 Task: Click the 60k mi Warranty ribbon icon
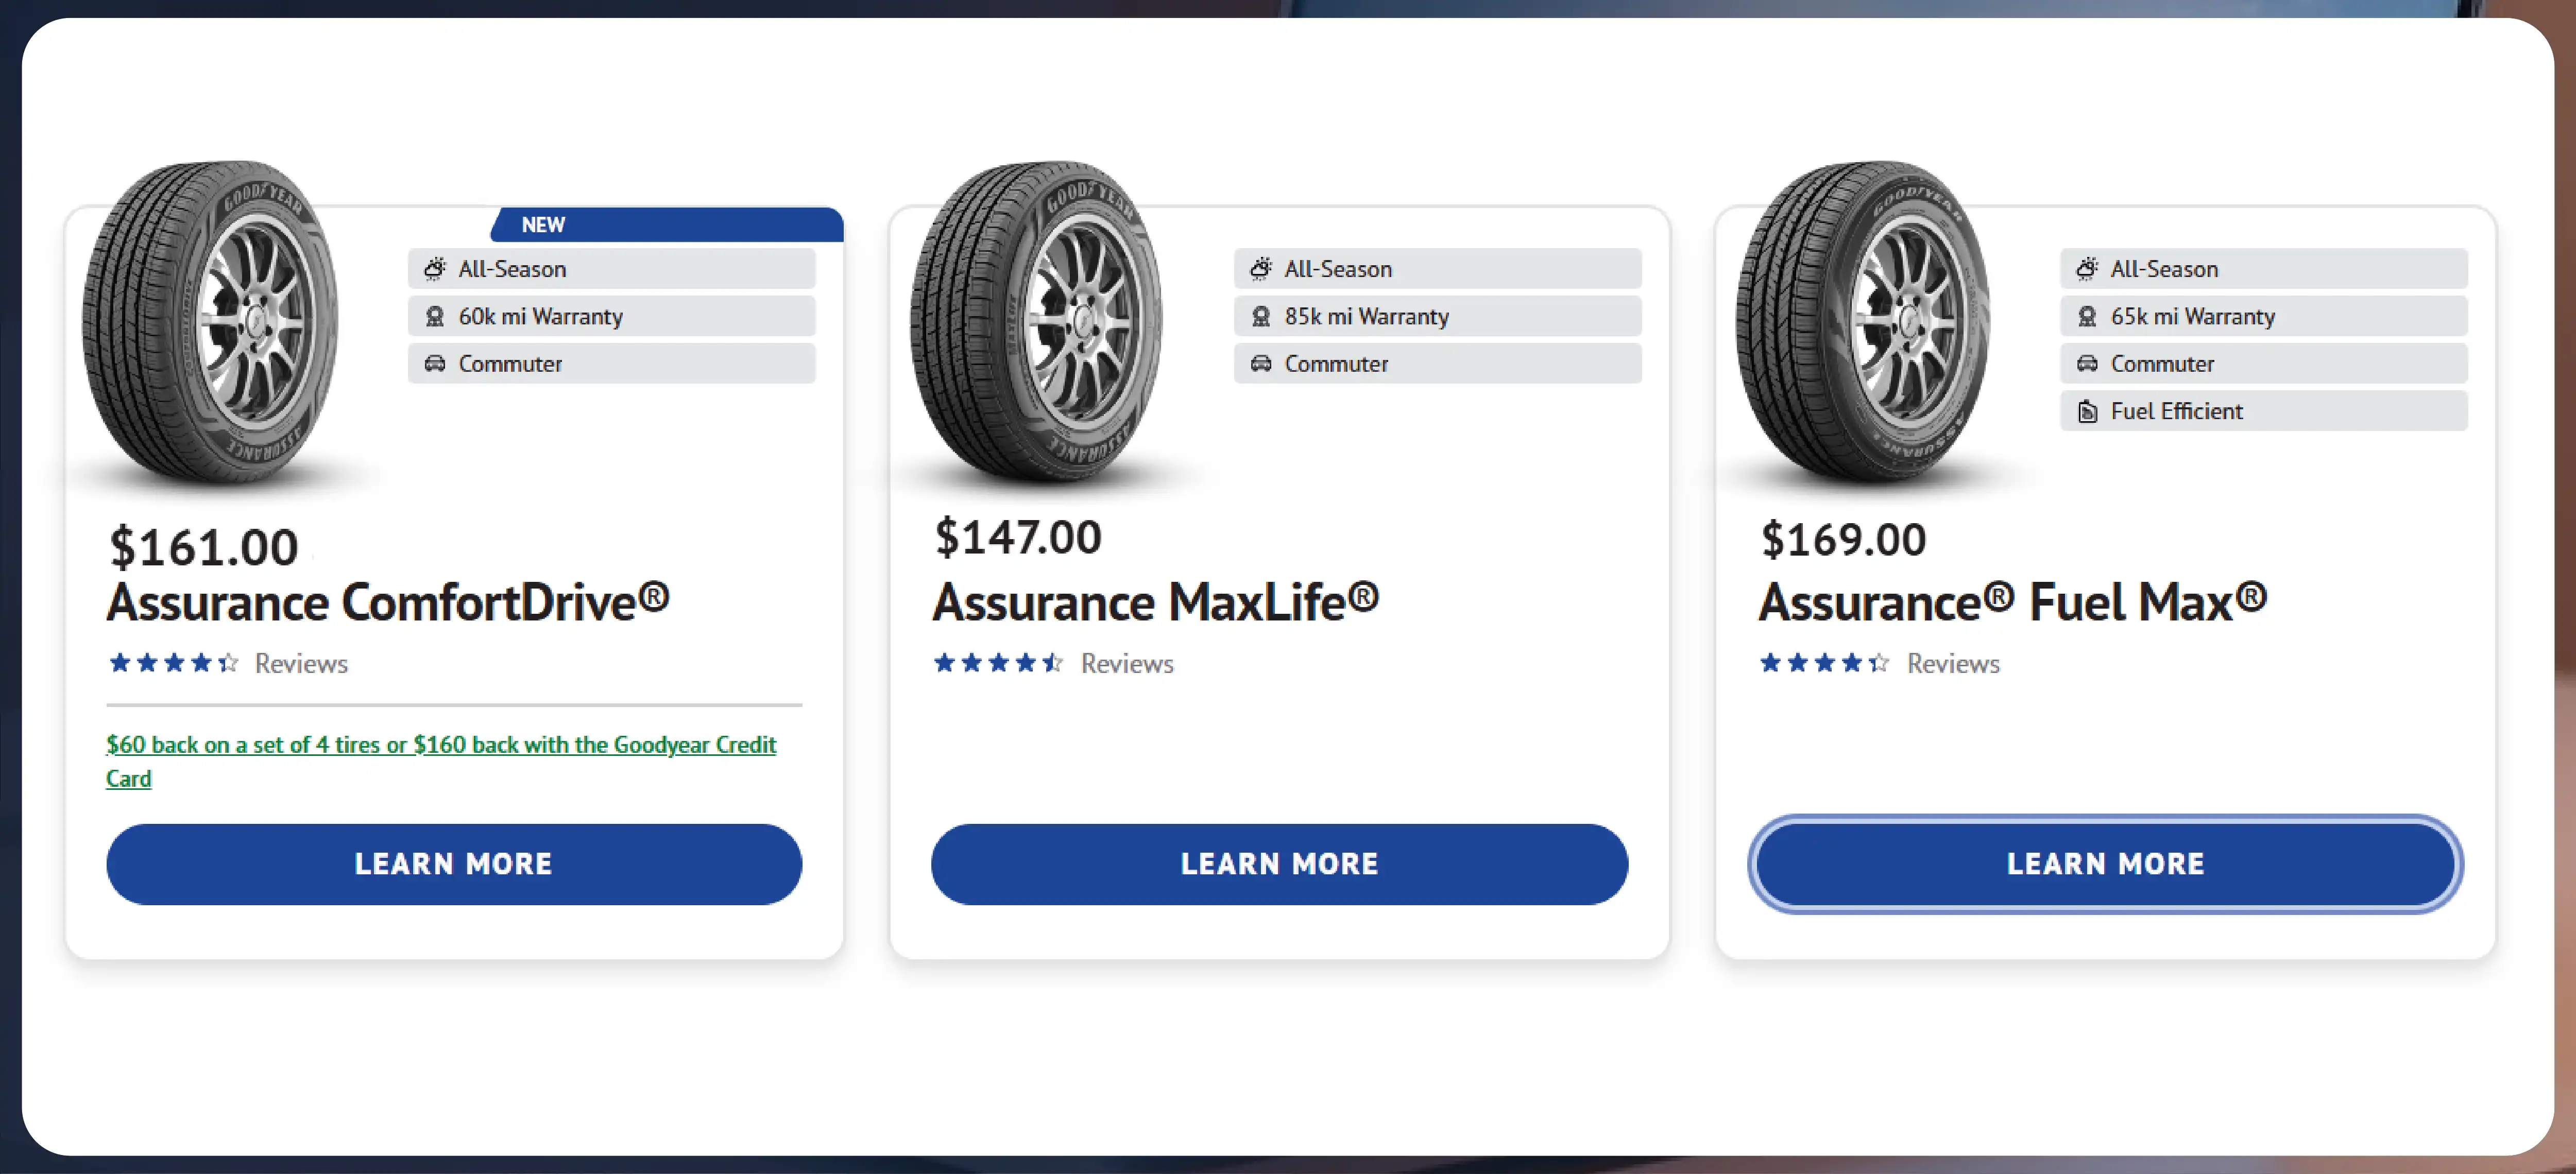[434, 317]
